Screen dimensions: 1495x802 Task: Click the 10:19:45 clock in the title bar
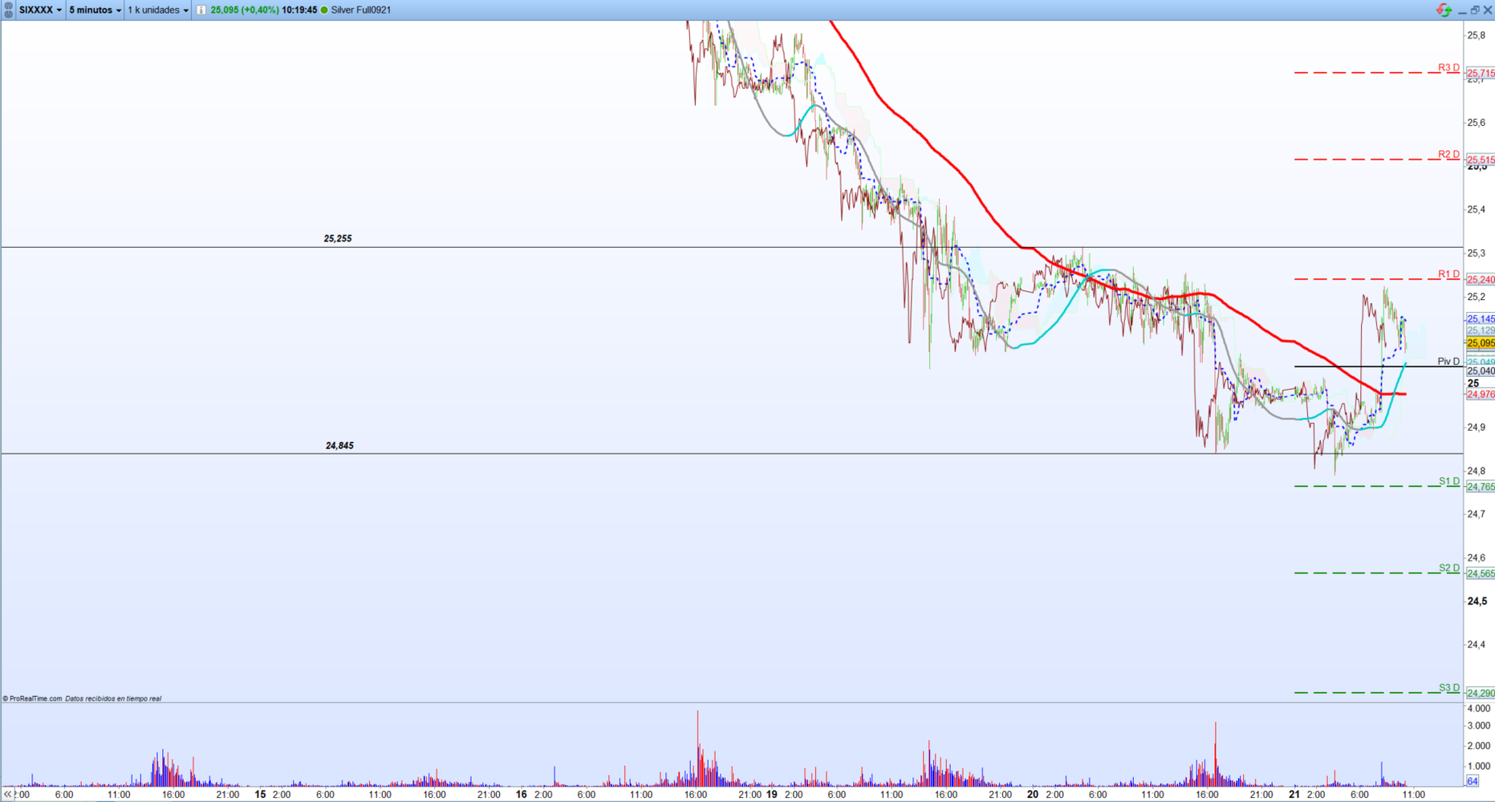click(299, 10)
